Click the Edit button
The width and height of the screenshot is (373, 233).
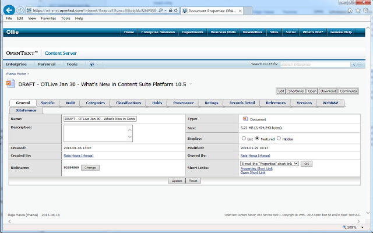[281, 91]
